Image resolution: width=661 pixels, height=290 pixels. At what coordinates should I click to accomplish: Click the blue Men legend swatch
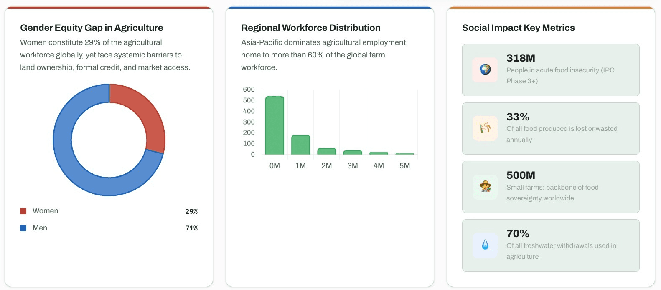click(x=23, y=228)
